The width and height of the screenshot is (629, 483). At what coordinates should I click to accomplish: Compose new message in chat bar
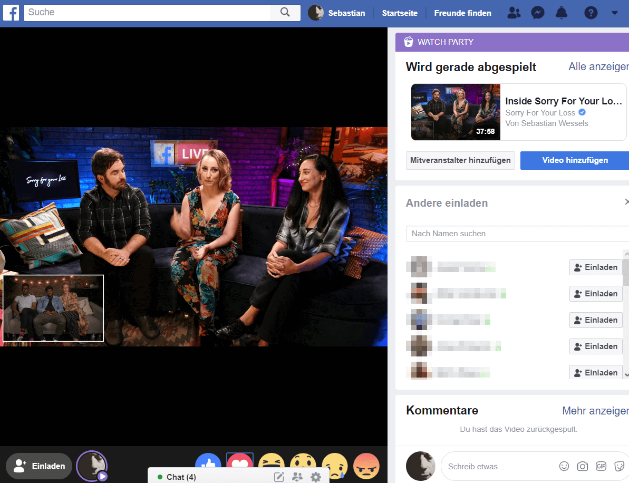pos(279,477)
